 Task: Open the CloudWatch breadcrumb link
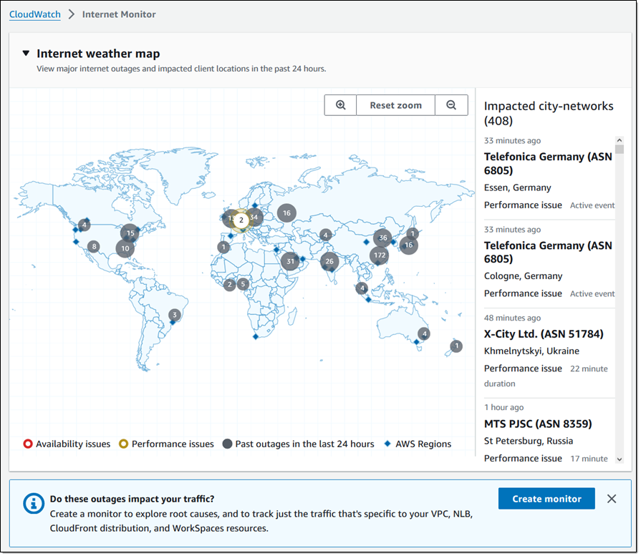tap(35, 14)
